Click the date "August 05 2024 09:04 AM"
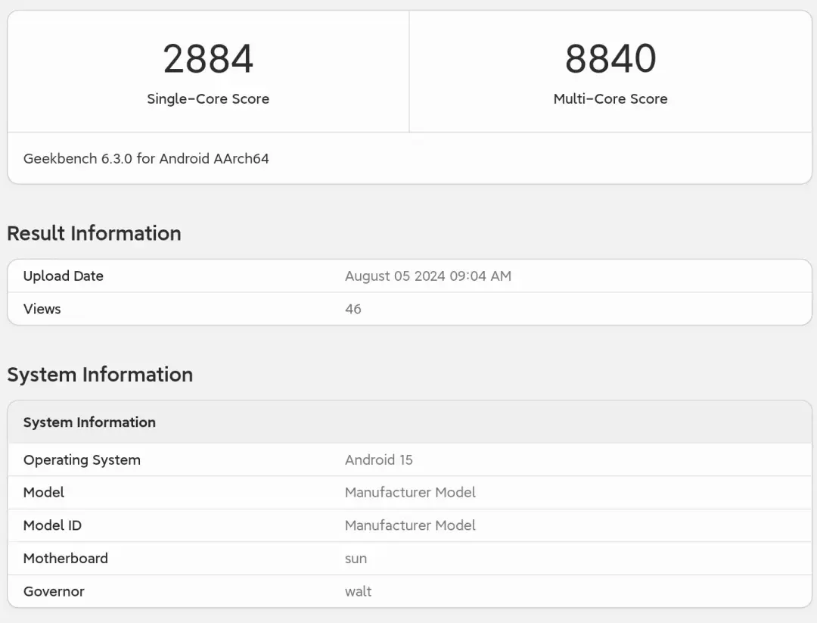This screenshot has width=817, height=623. tap(428, 276)
